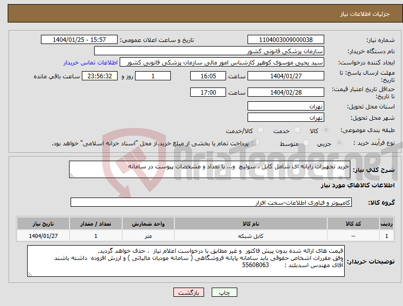The image size is (403, 306).
Task: Click the بازگشت (back) button
Action: point(189,292)
